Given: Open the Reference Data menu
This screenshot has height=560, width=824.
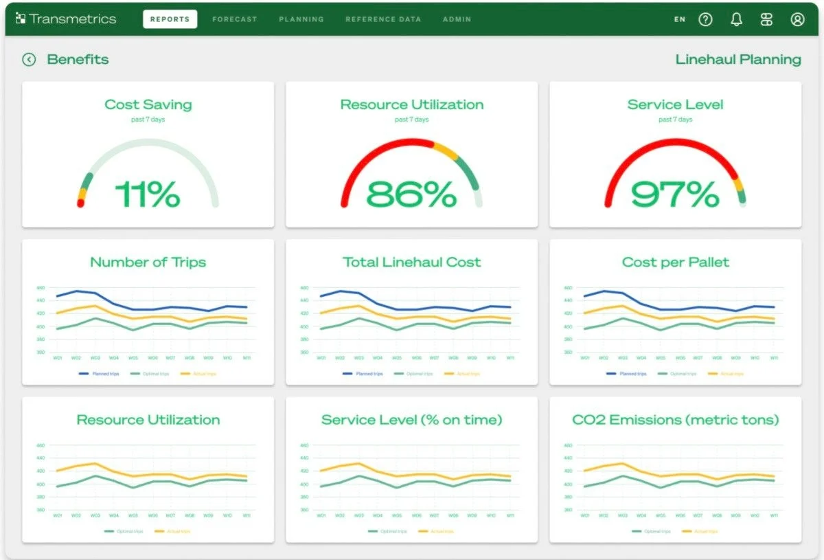Looking at the screenshot, I should [383, 19].
